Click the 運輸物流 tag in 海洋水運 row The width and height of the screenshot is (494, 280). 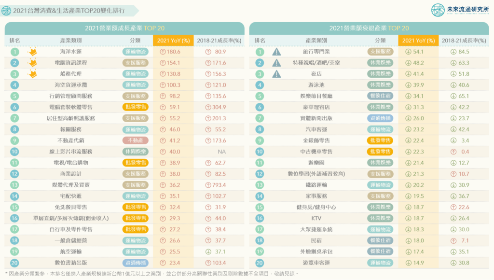click(x=136, y=52)
